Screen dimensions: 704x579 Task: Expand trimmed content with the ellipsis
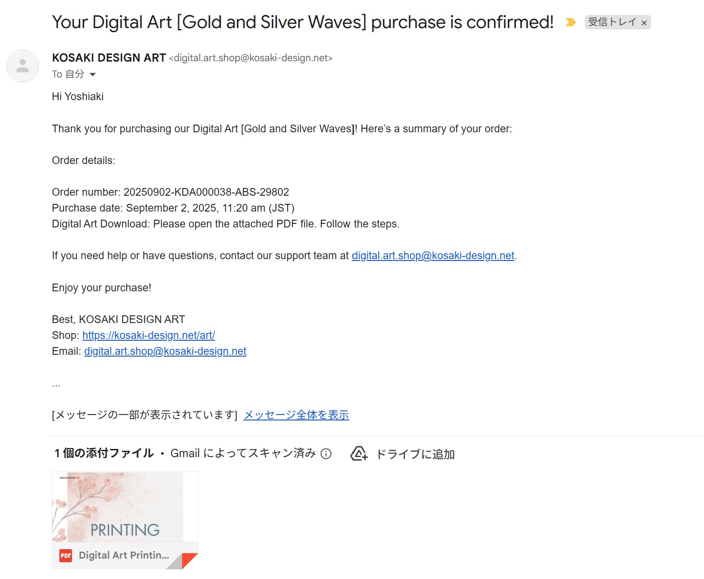(56, 385)
